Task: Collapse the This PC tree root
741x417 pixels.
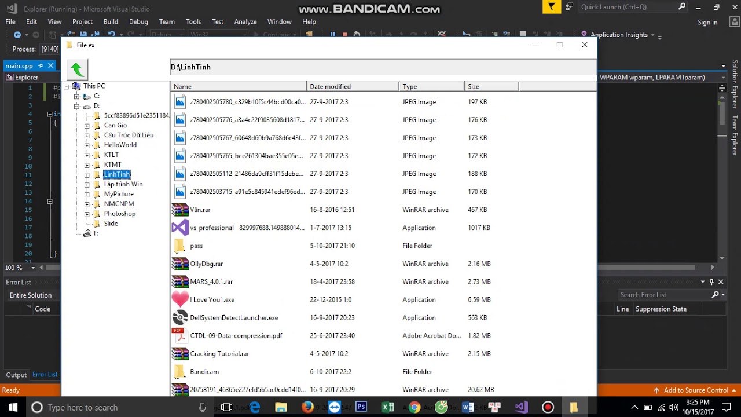Action: point(66,86)
